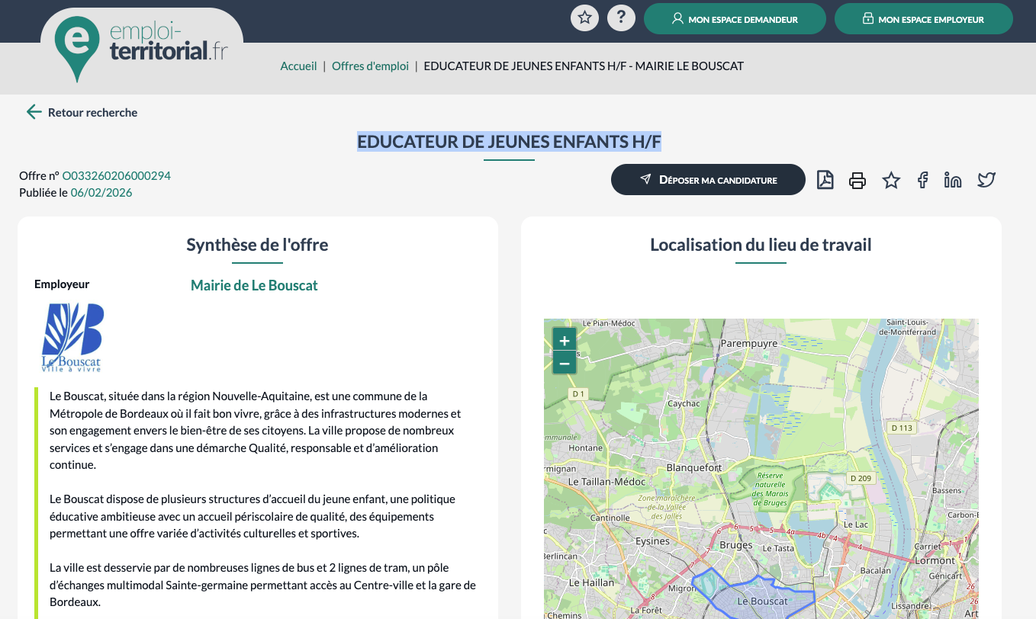This screenshot has height=619, width=1036.
Task: Download the offer as PDF
Action: 825,180
